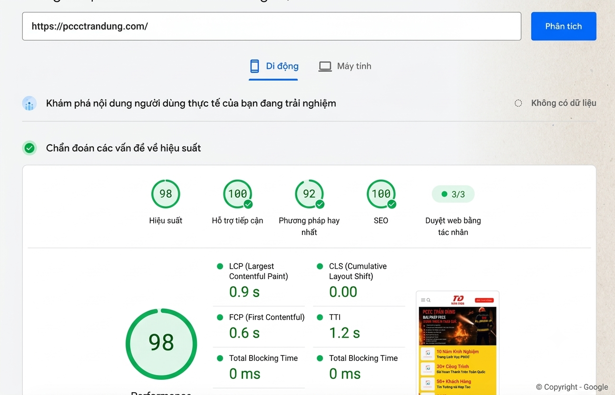615x395 pixels.
Task: Click the "TTI" metric label
Action: 335,317
